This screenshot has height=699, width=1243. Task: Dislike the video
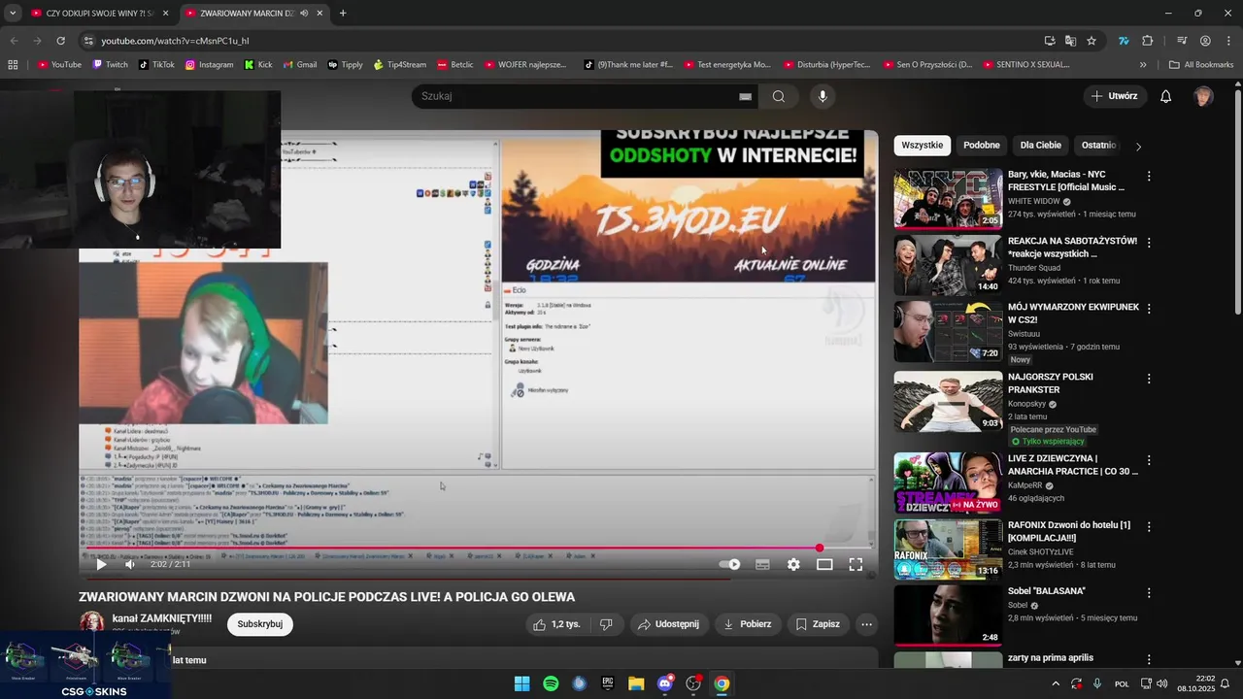click(606, 624)
